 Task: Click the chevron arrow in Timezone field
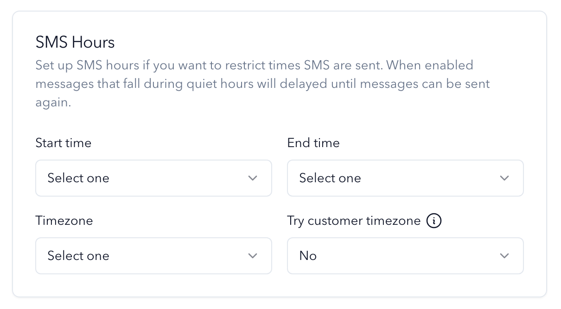coord(253,256)
